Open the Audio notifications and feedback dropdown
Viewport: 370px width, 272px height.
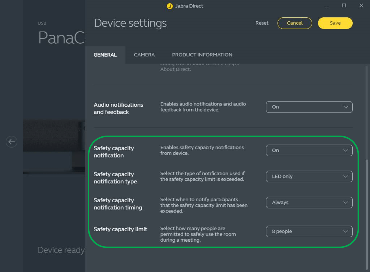coord(309,107)
